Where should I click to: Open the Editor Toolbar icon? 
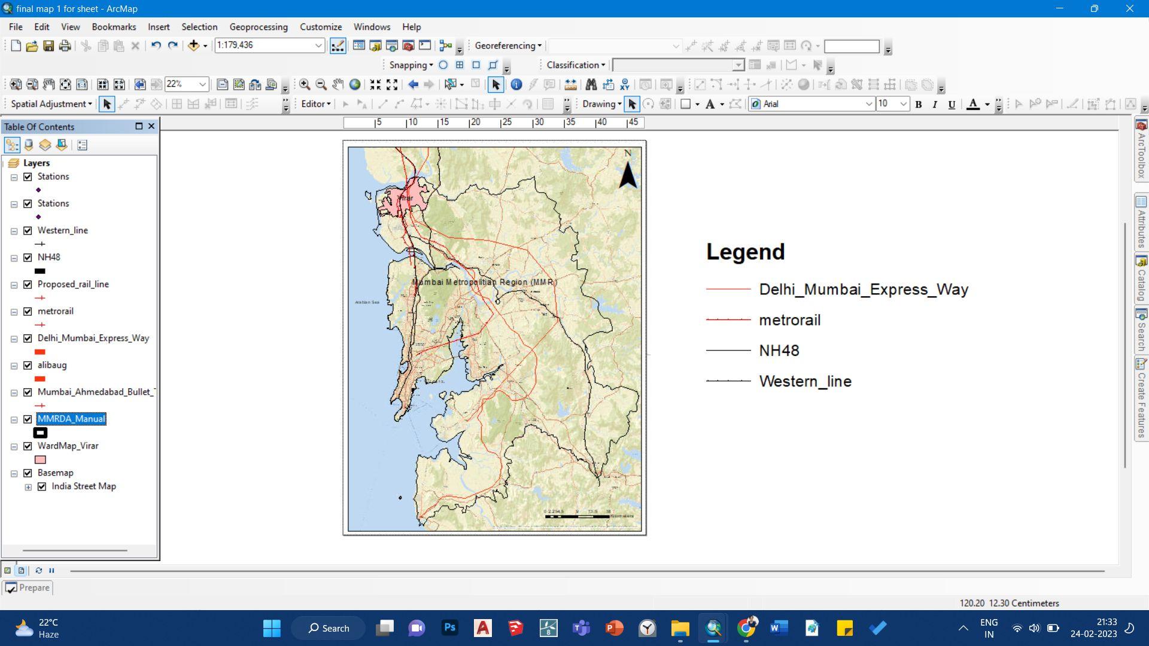(x=338, y=45)
